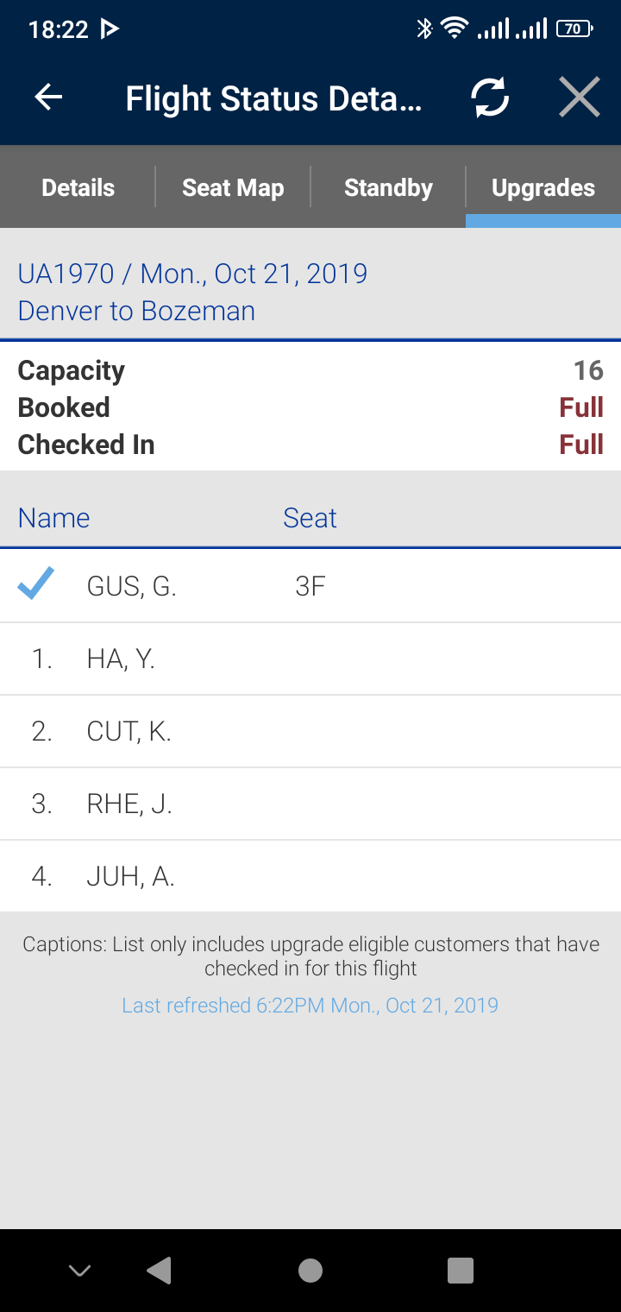Switch to the Details tab

pyautogui.click(x=78, y=187)
